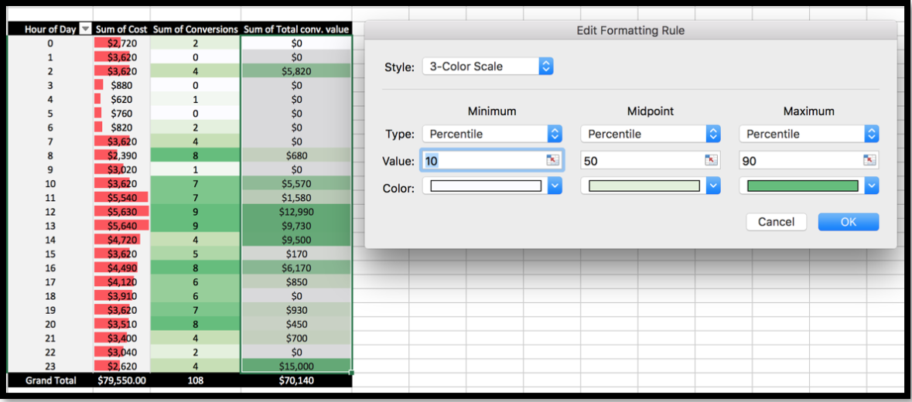Click the $930 conversion value cell
The width and height of the screenshot is (912, 402).
coord(296,310)
